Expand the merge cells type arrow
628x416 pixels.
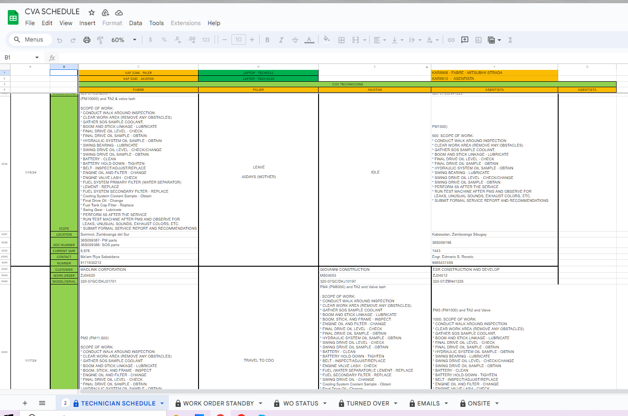click(x=365, y=40)
